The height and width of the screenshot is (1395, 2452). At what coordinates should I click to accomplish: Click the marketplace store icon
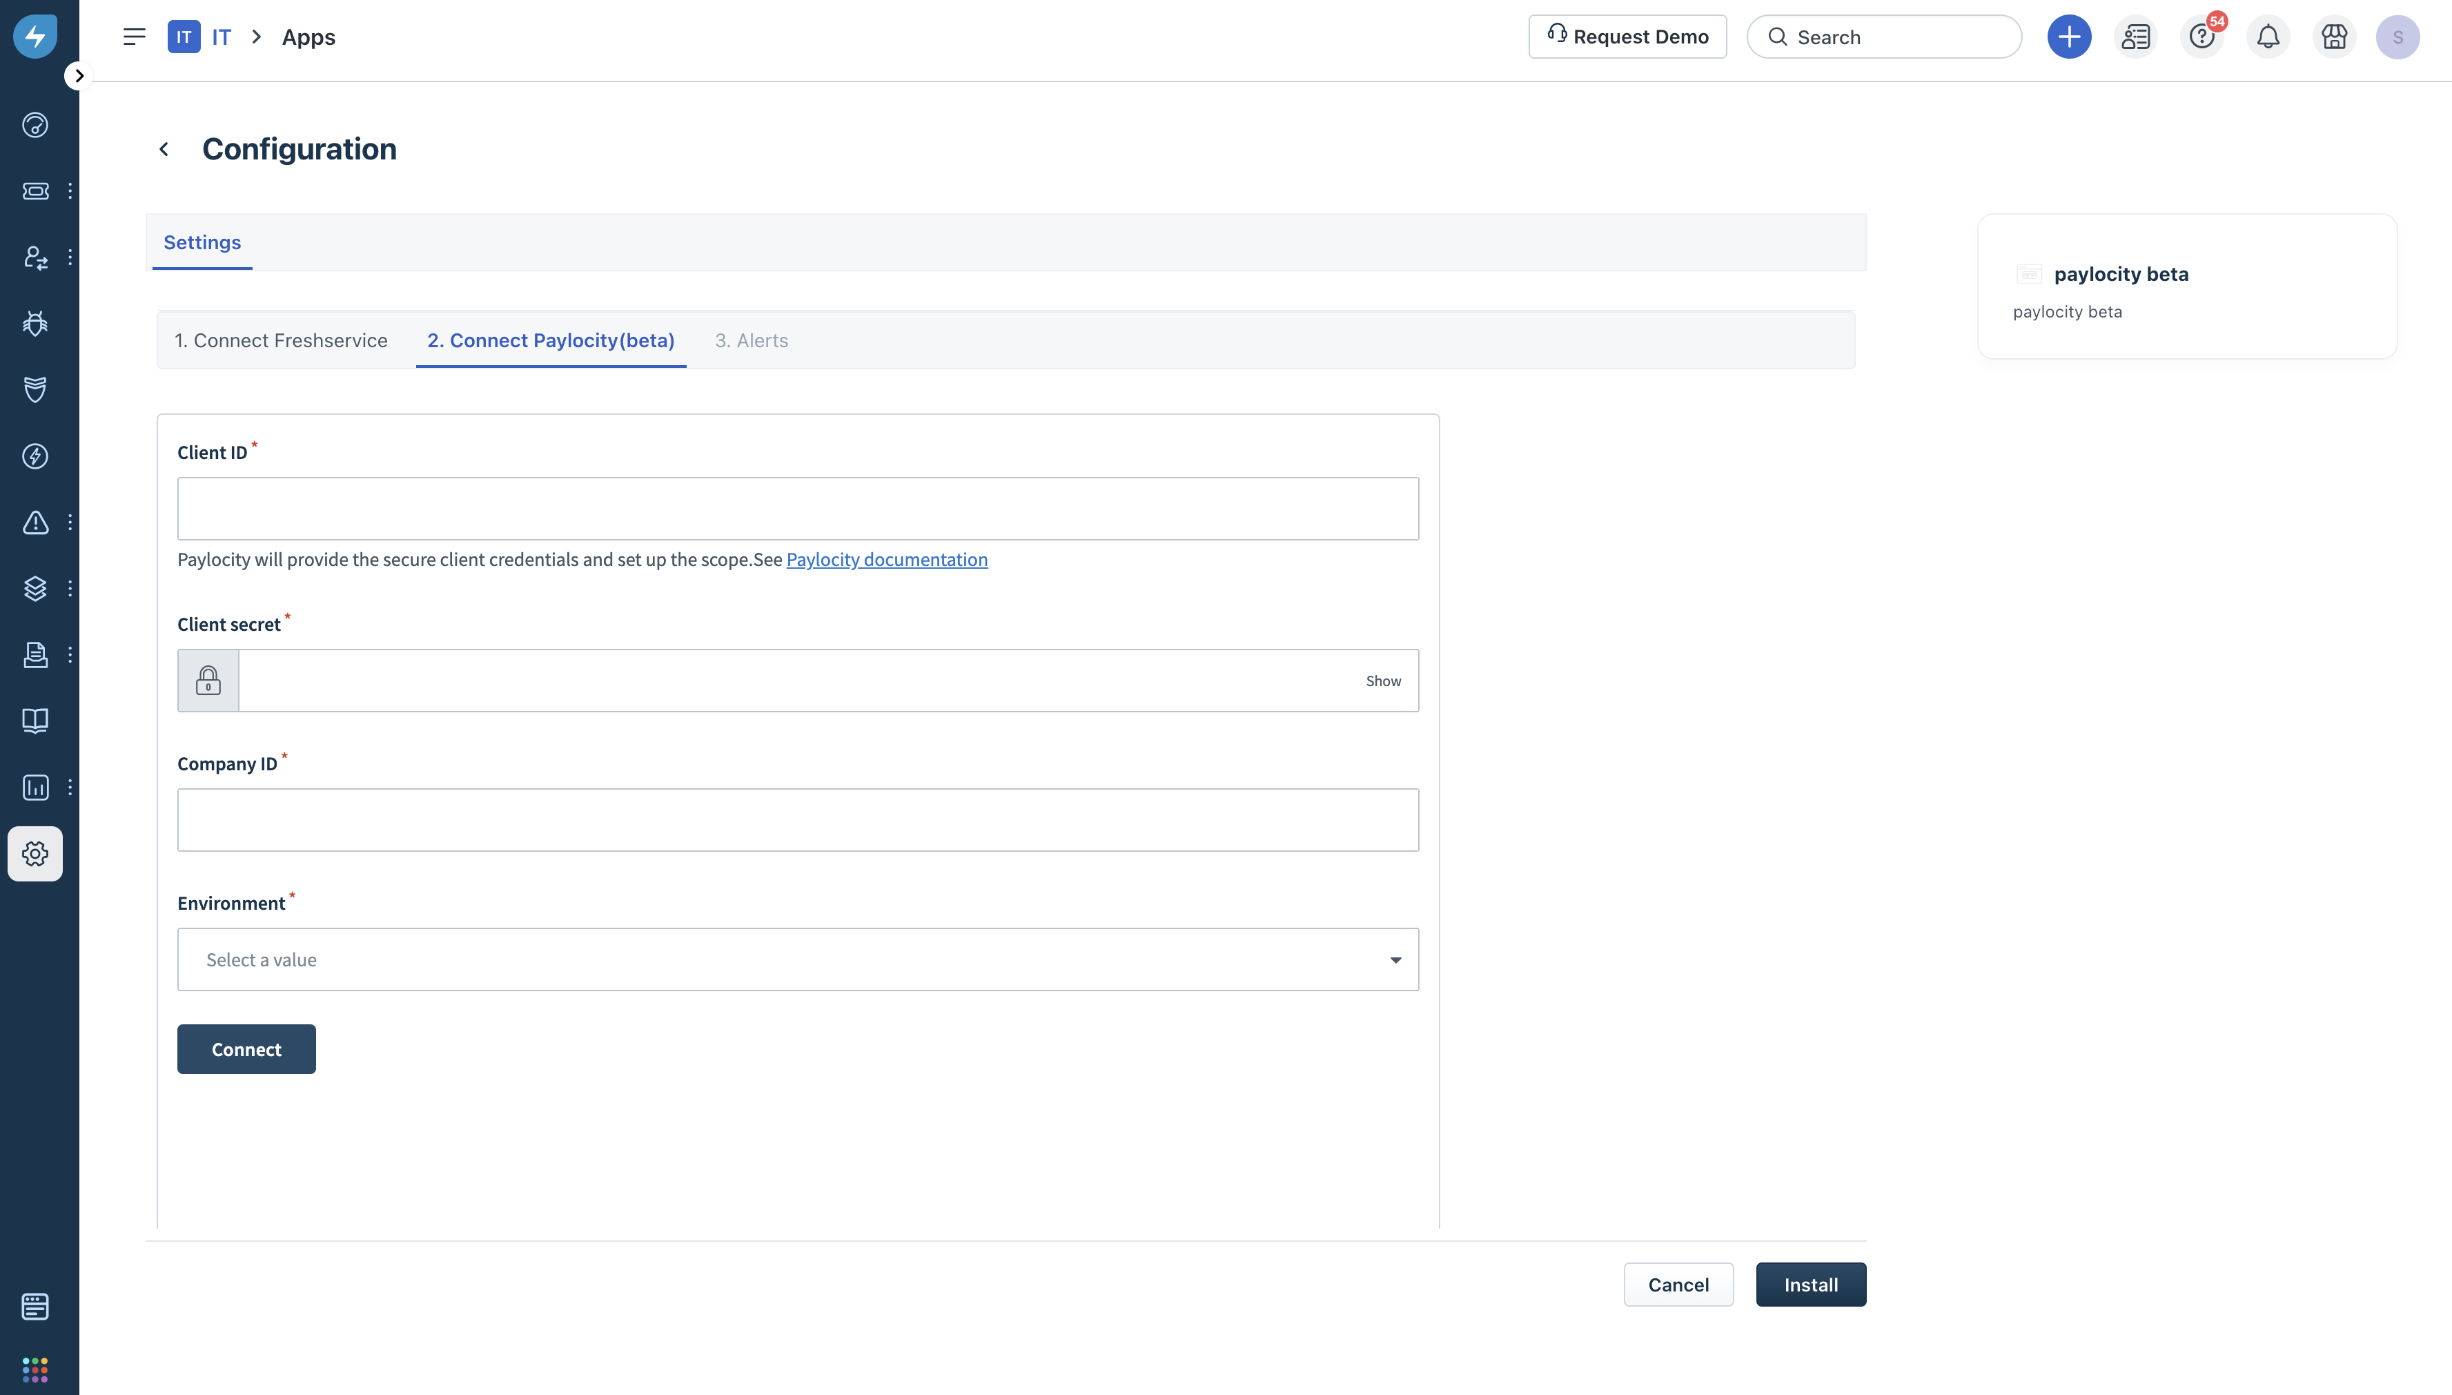coord(2334,37)
